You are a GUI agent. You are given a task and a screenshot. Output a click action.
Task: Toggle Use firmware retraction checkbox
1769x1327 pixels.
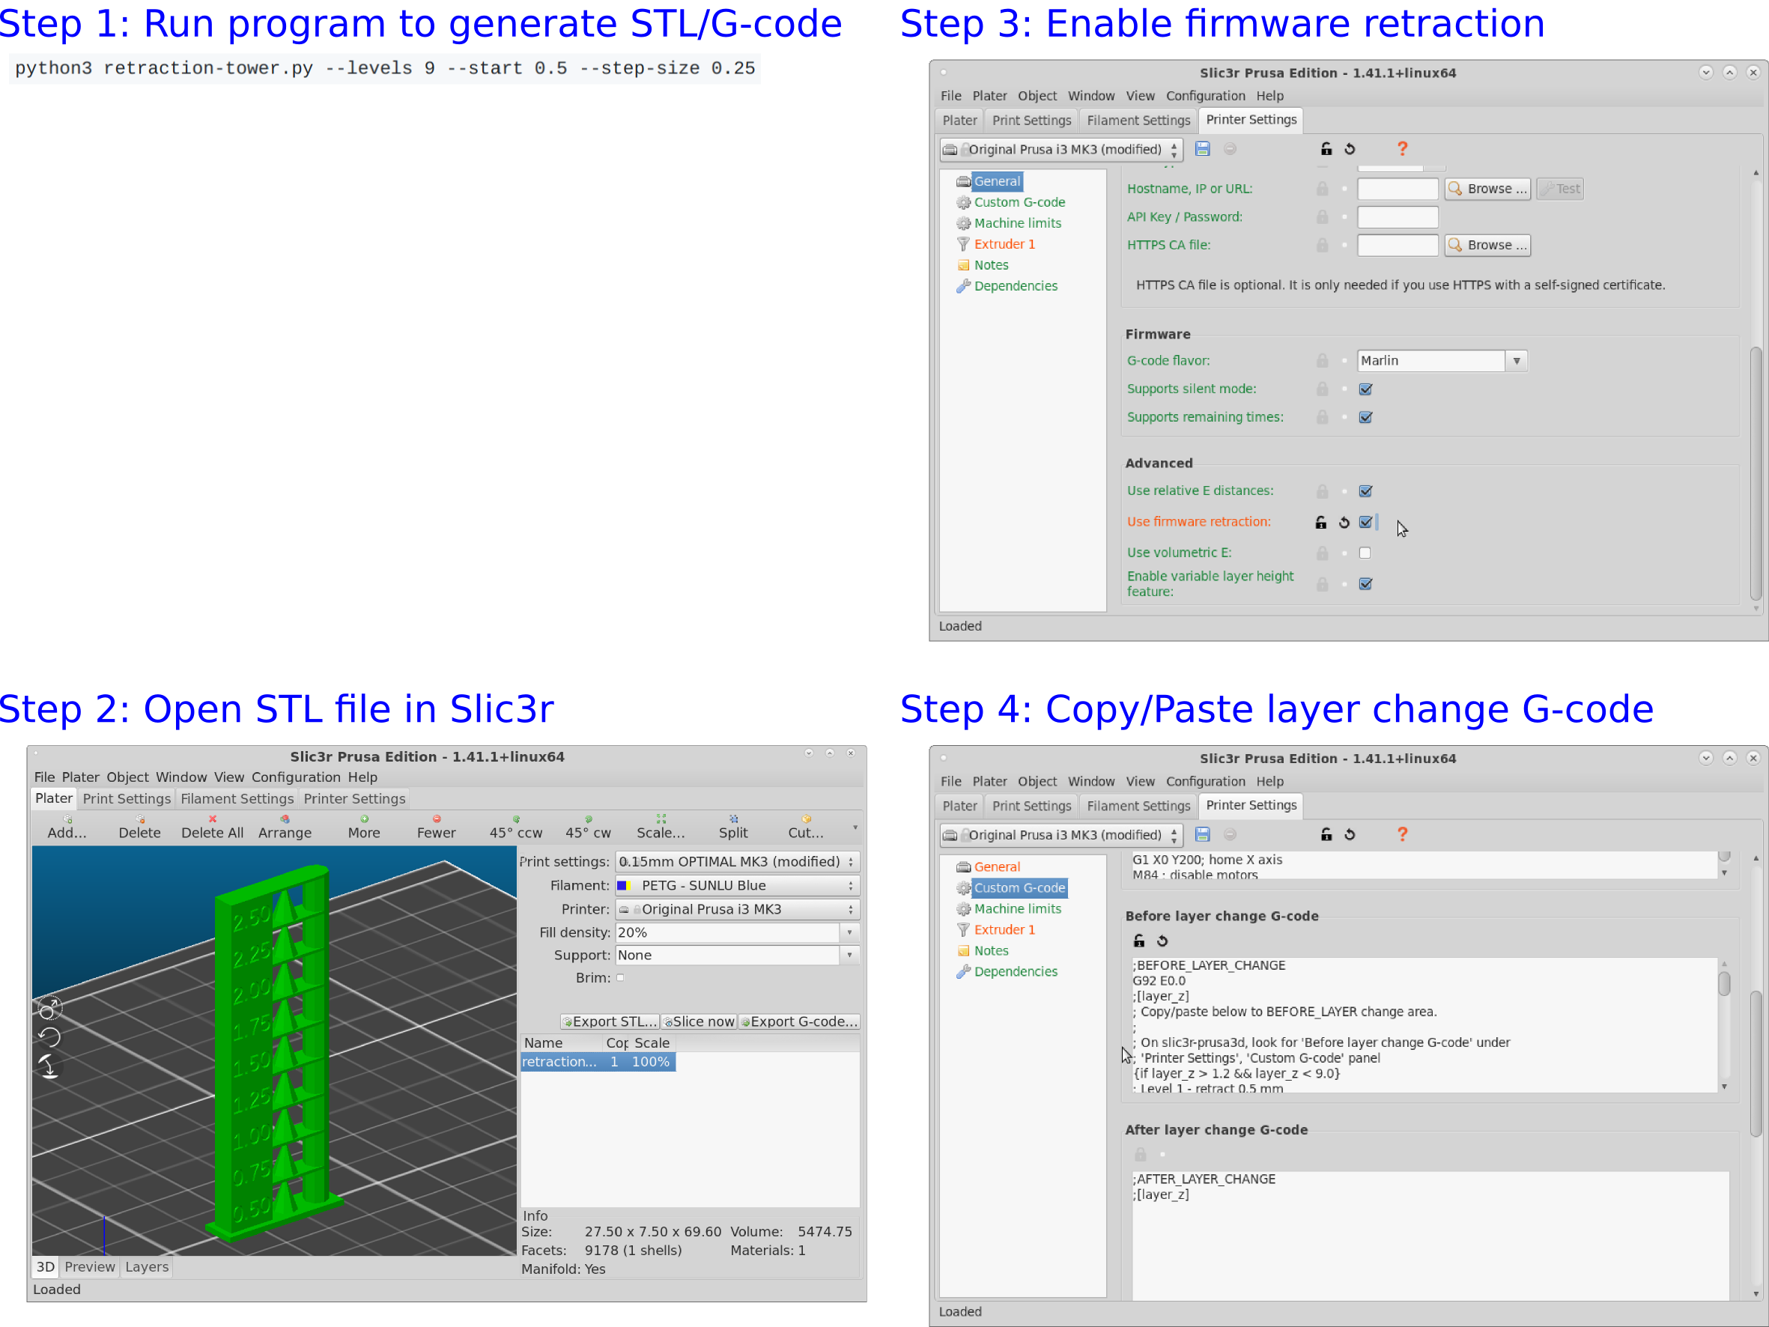(x=1366, y=521)
